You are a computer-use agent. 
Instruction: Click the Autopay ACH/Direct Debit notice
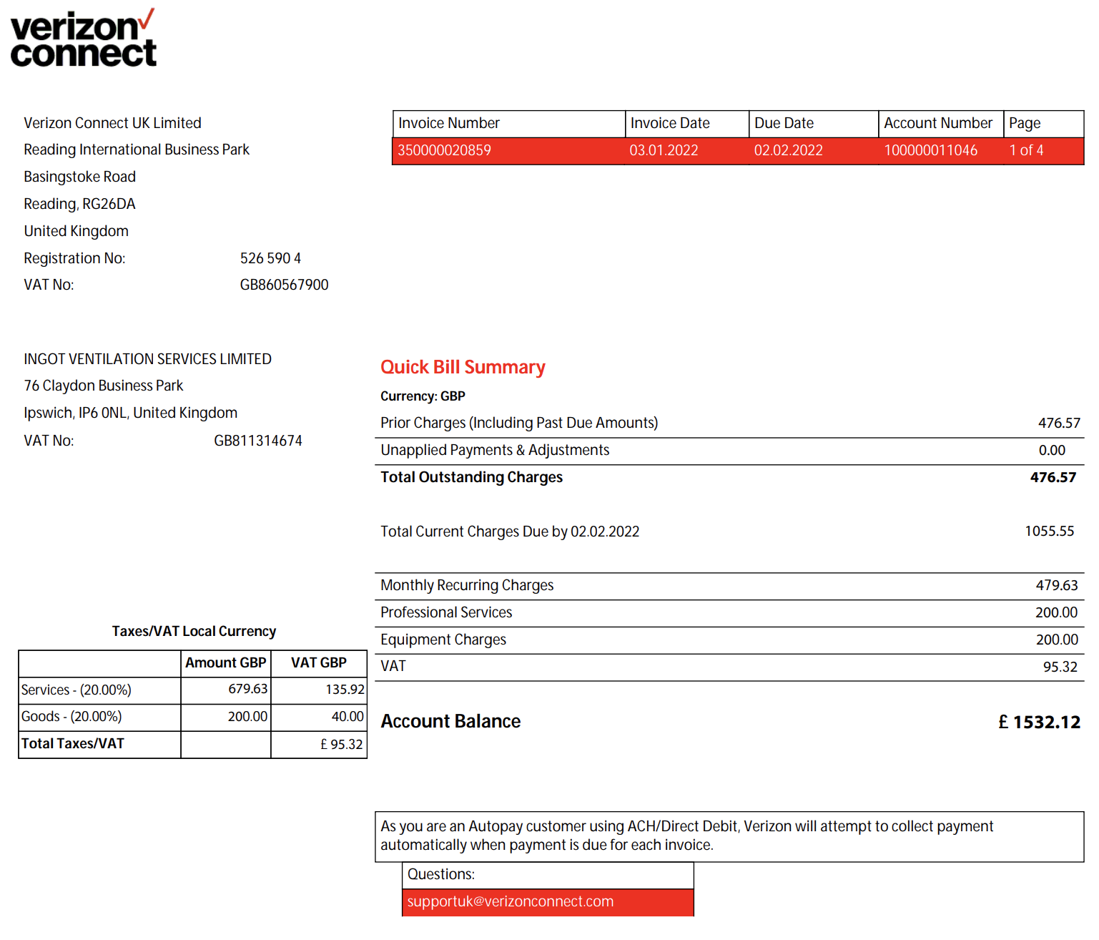click(729, 836)
